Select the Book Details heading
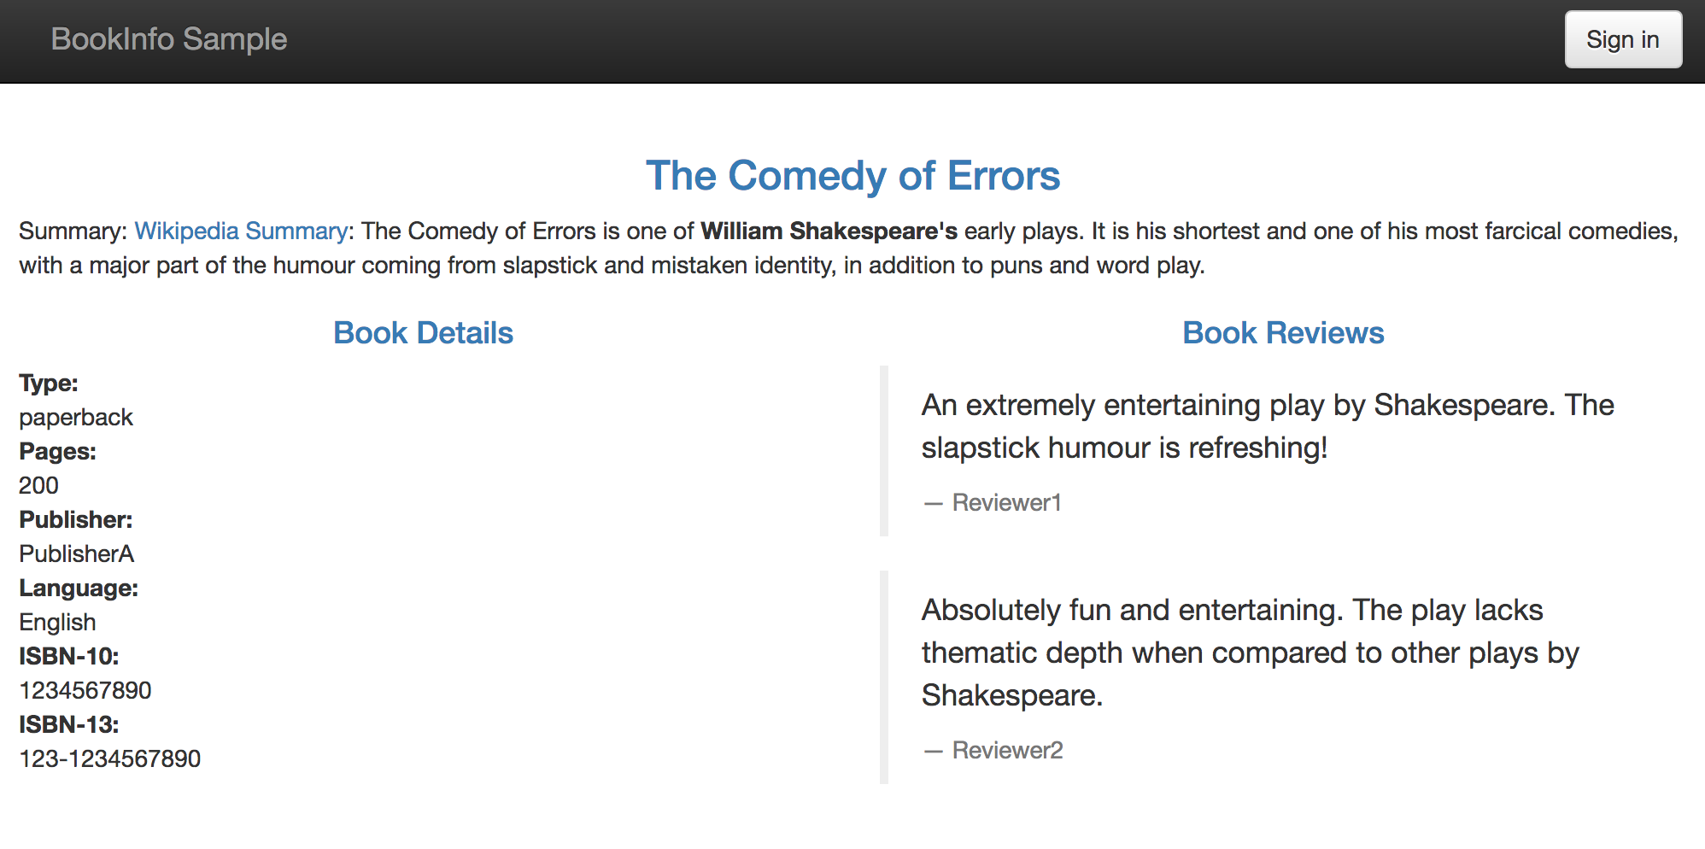This screenshot has height=849, width=1705. coord(423,333)
